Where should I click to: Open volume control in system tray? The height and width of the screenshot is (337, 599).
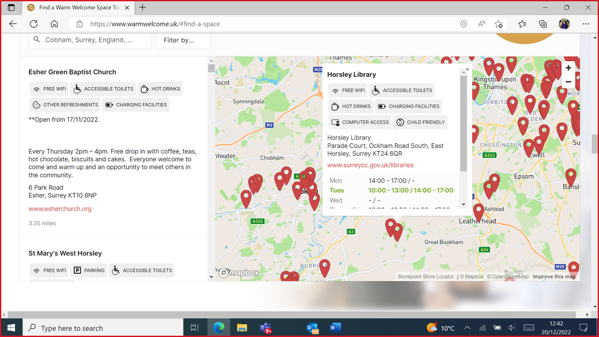pyautogui.click(x=512, y=328)
